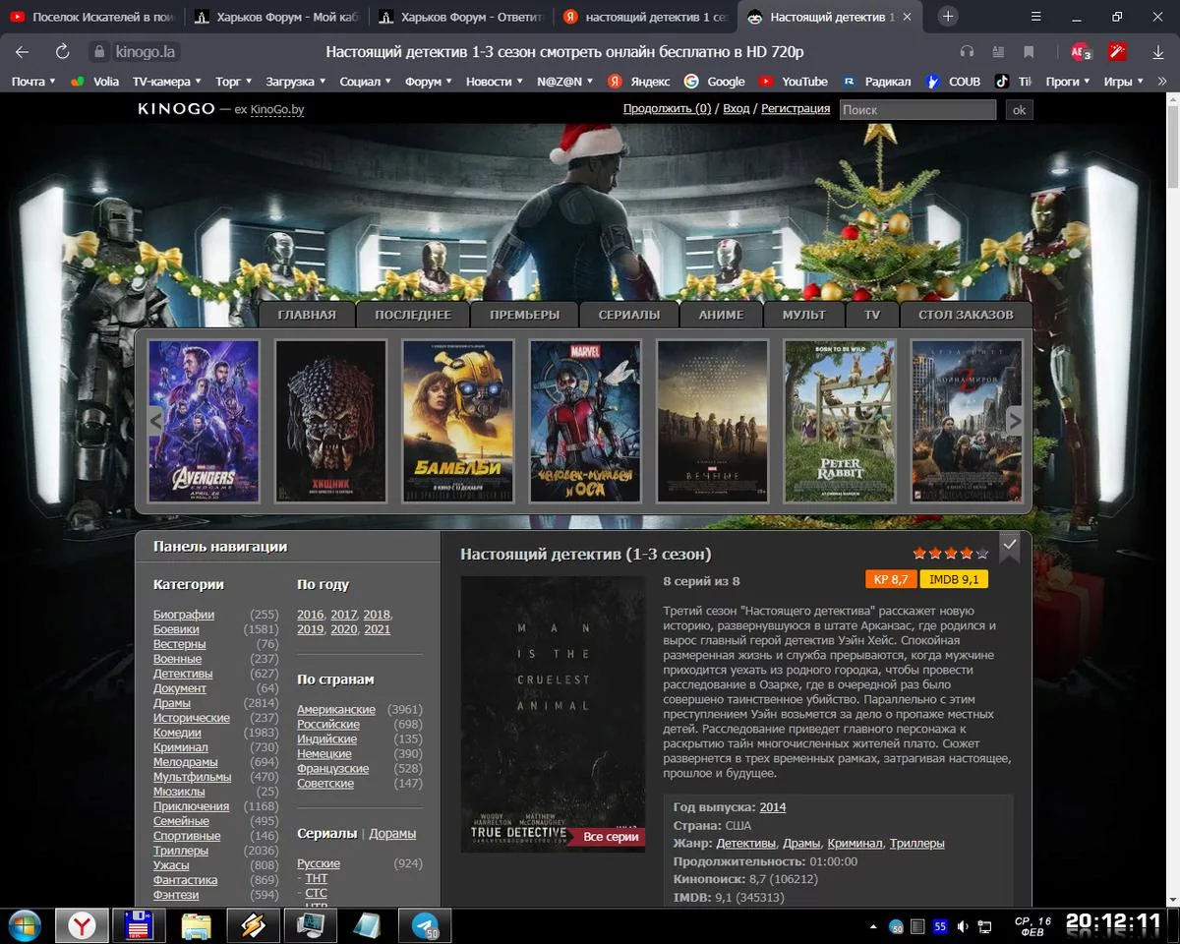Open a new tab with the plus button
1180x944 pixels.
948,16
